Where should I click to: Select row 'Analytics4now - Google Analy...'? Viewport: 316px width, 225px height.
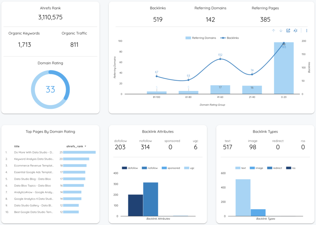(x=50, y=192)
